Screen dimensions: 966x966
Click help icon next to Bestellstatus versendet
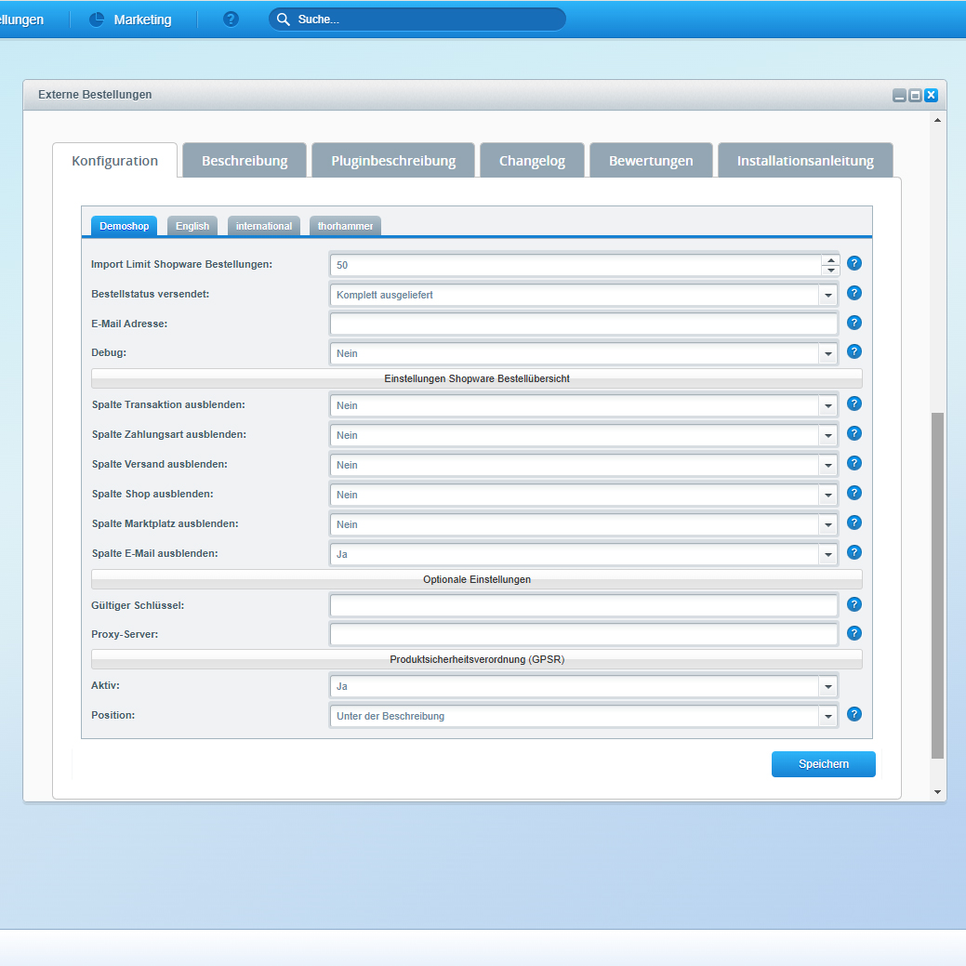[x=854, y=293]
